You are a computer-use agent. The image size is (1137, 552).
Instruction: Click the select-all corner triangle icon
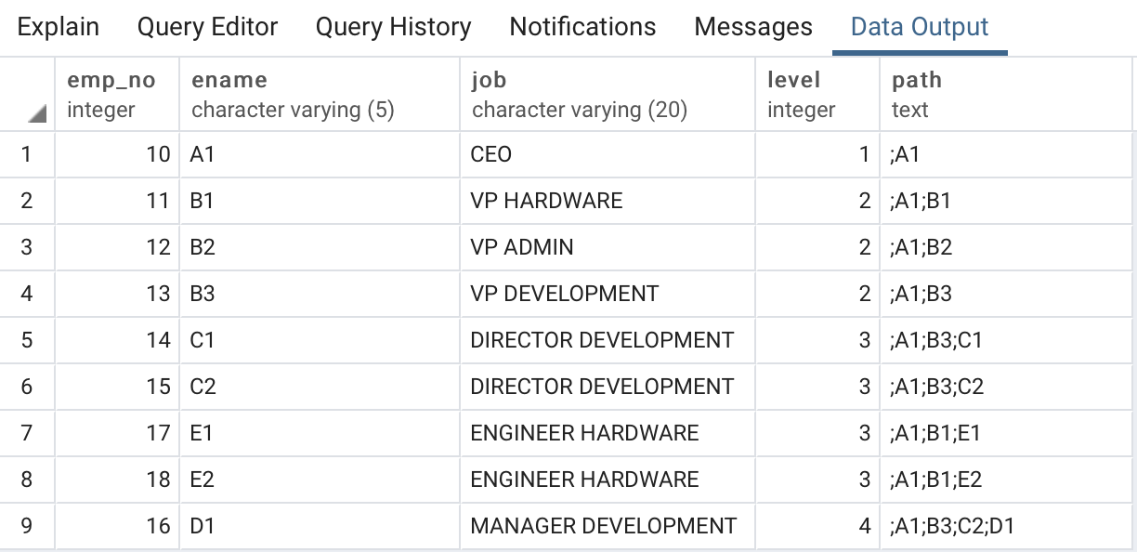click(x=37, y=114)
